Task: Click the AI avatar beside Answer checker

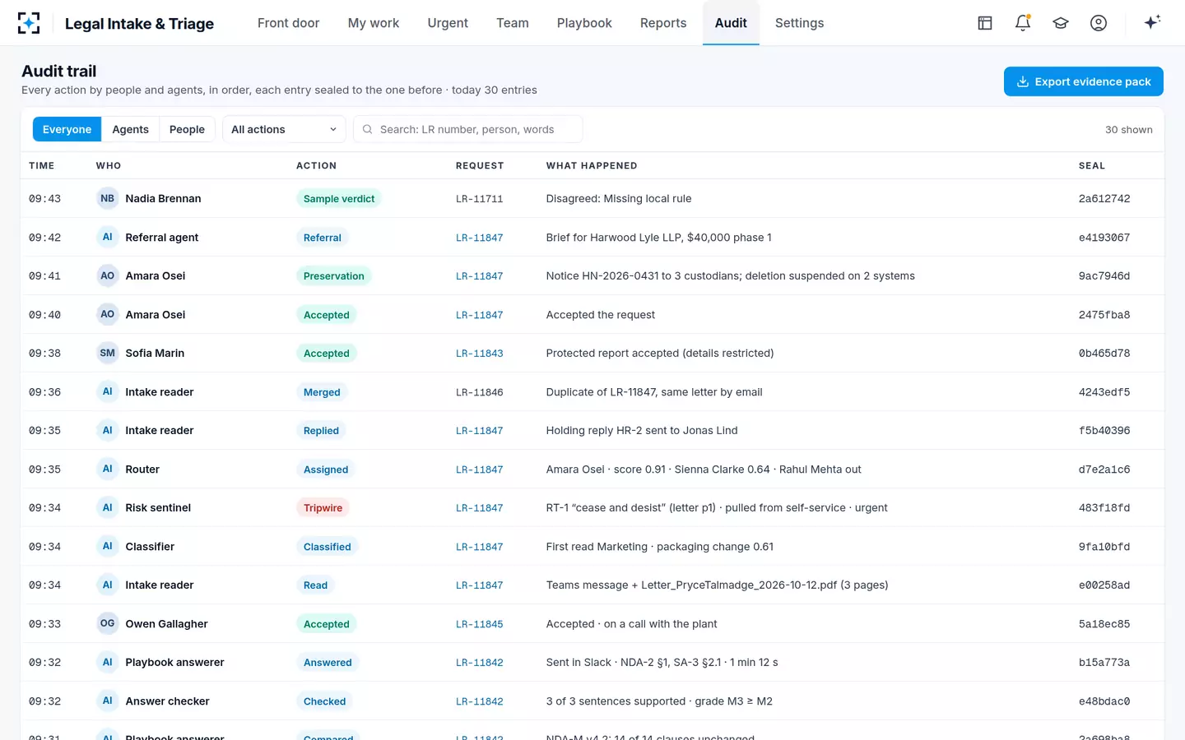Action: [108, 701]
